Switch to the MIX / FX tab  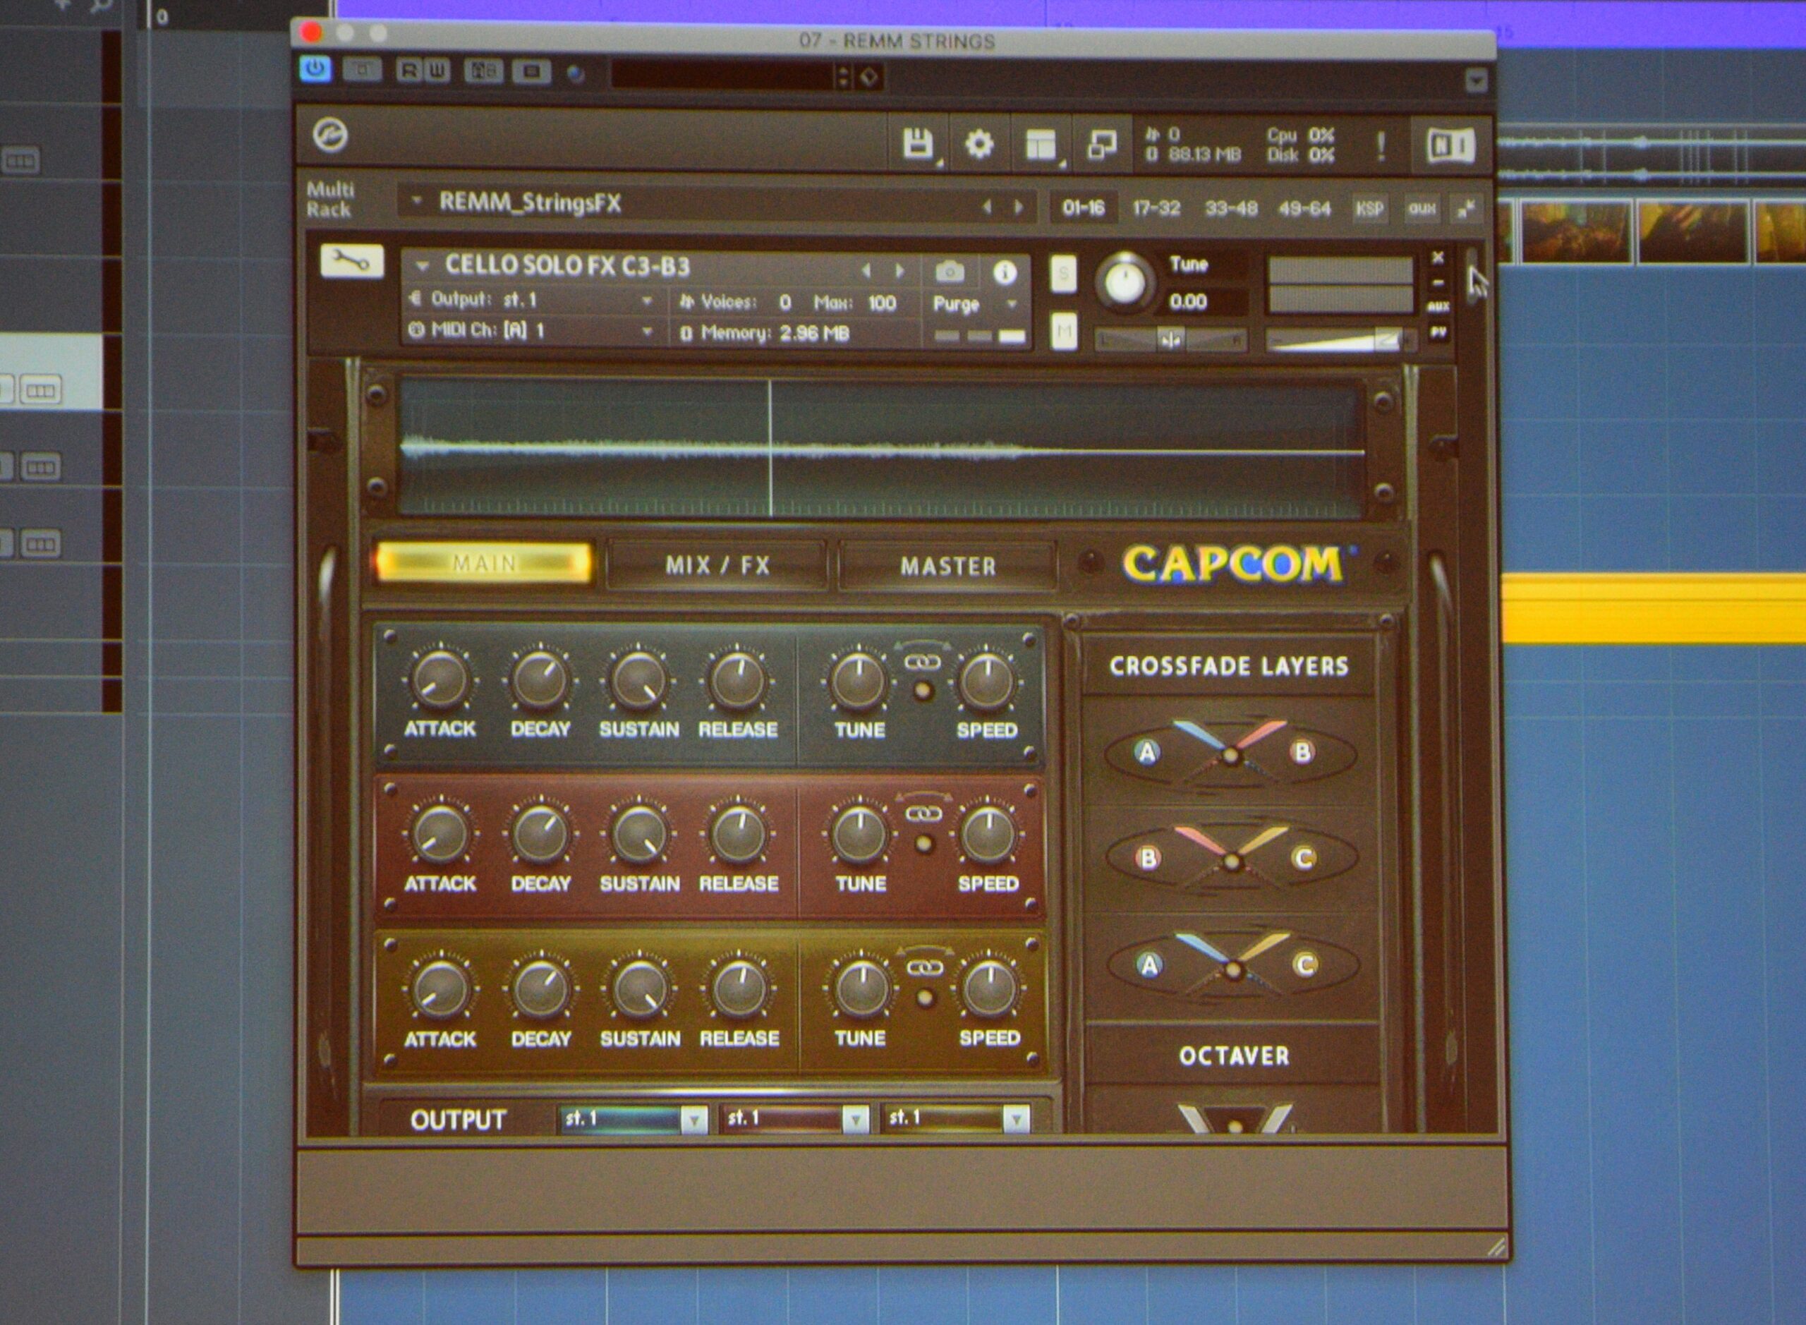tap(717, 567)
